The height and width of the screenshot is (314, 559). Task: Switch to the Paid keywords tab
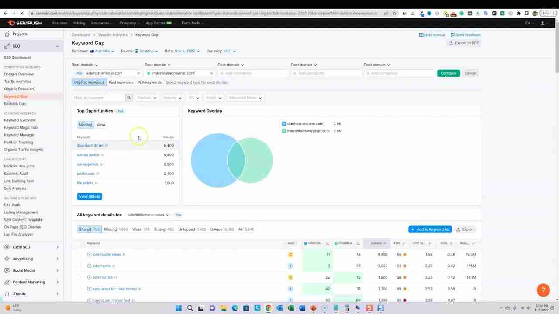pos(121,82)
